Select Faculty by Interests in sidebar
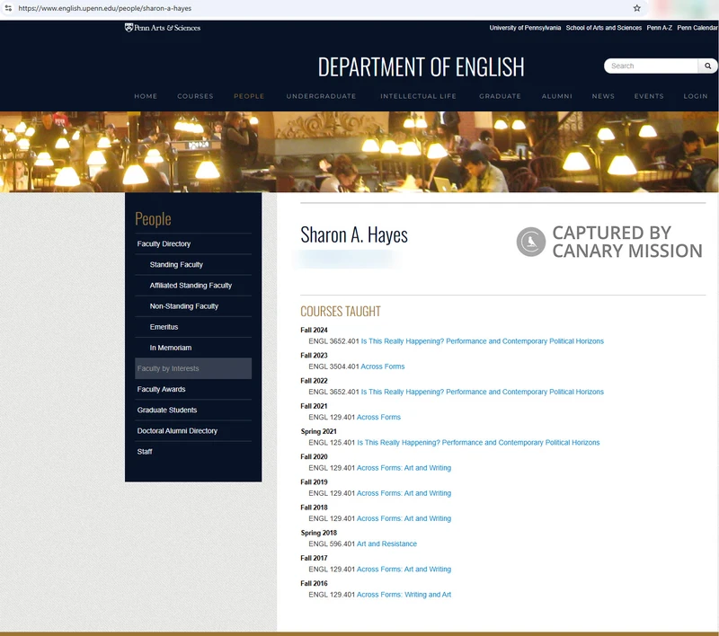719x636 pixels. click(193, 368)
